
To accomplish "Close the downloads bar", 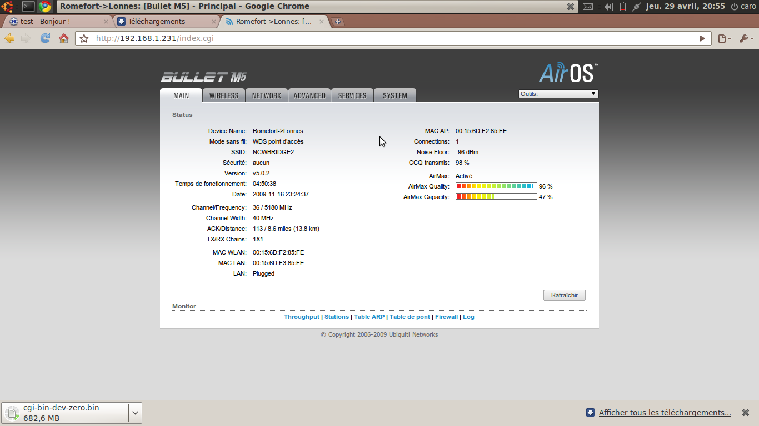I will 745,413.
